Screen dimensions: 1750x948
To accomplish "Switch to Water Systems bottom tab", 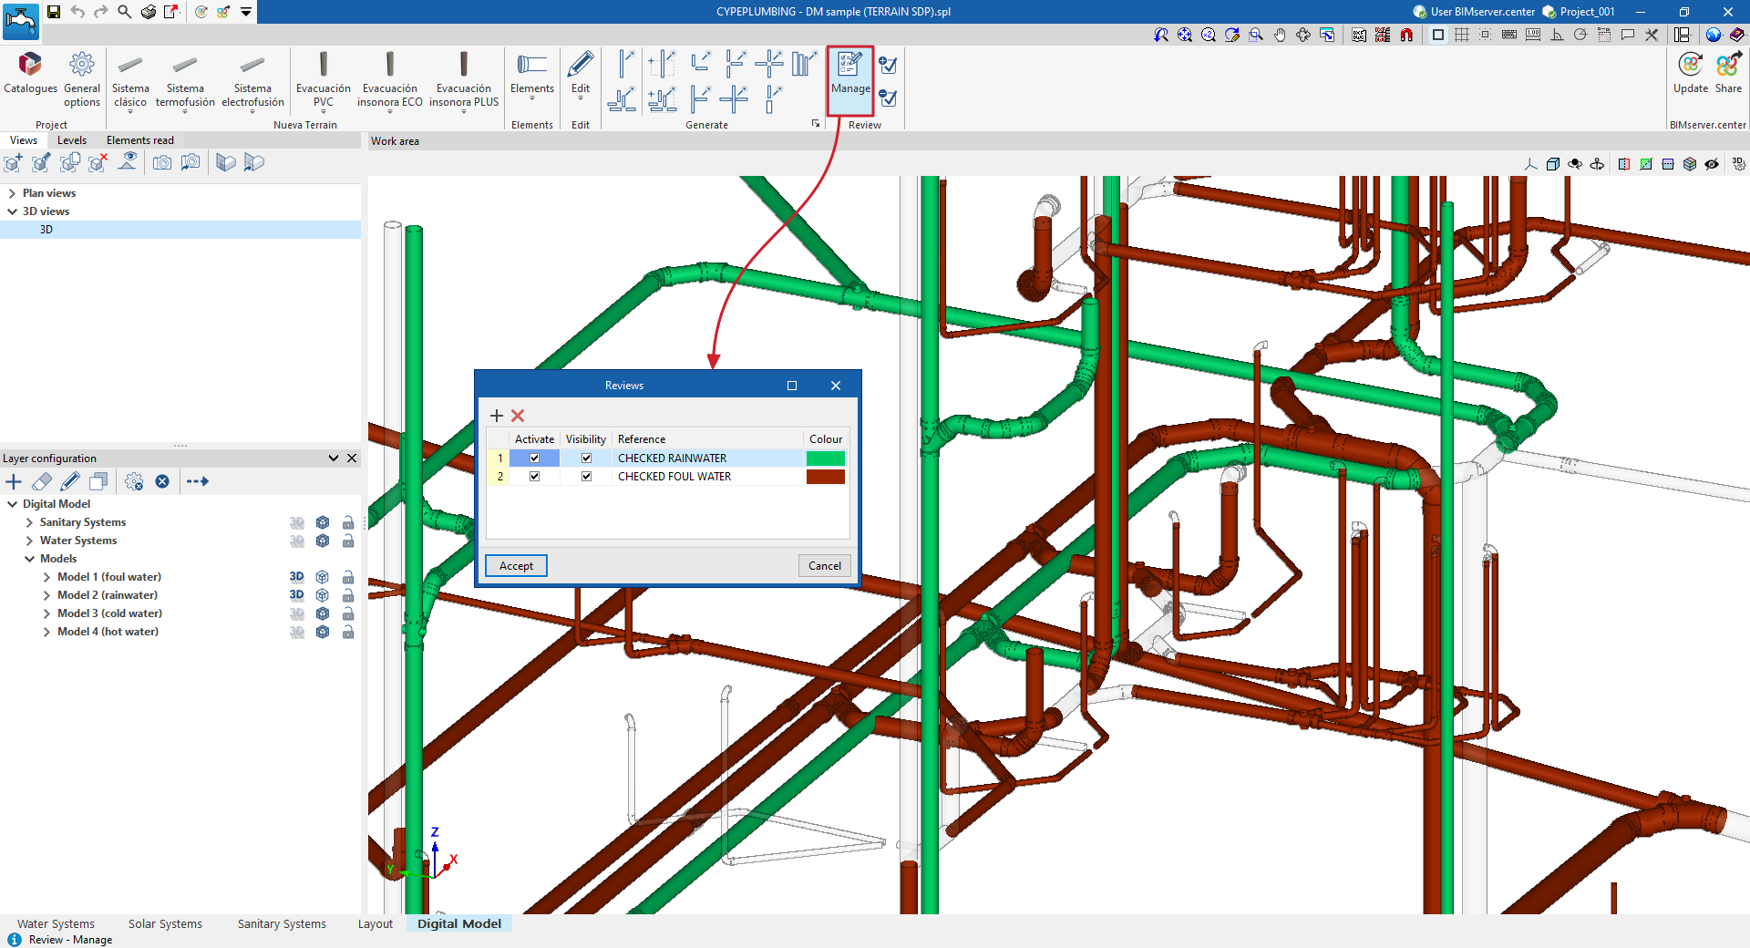I will [x=56, y=923].
